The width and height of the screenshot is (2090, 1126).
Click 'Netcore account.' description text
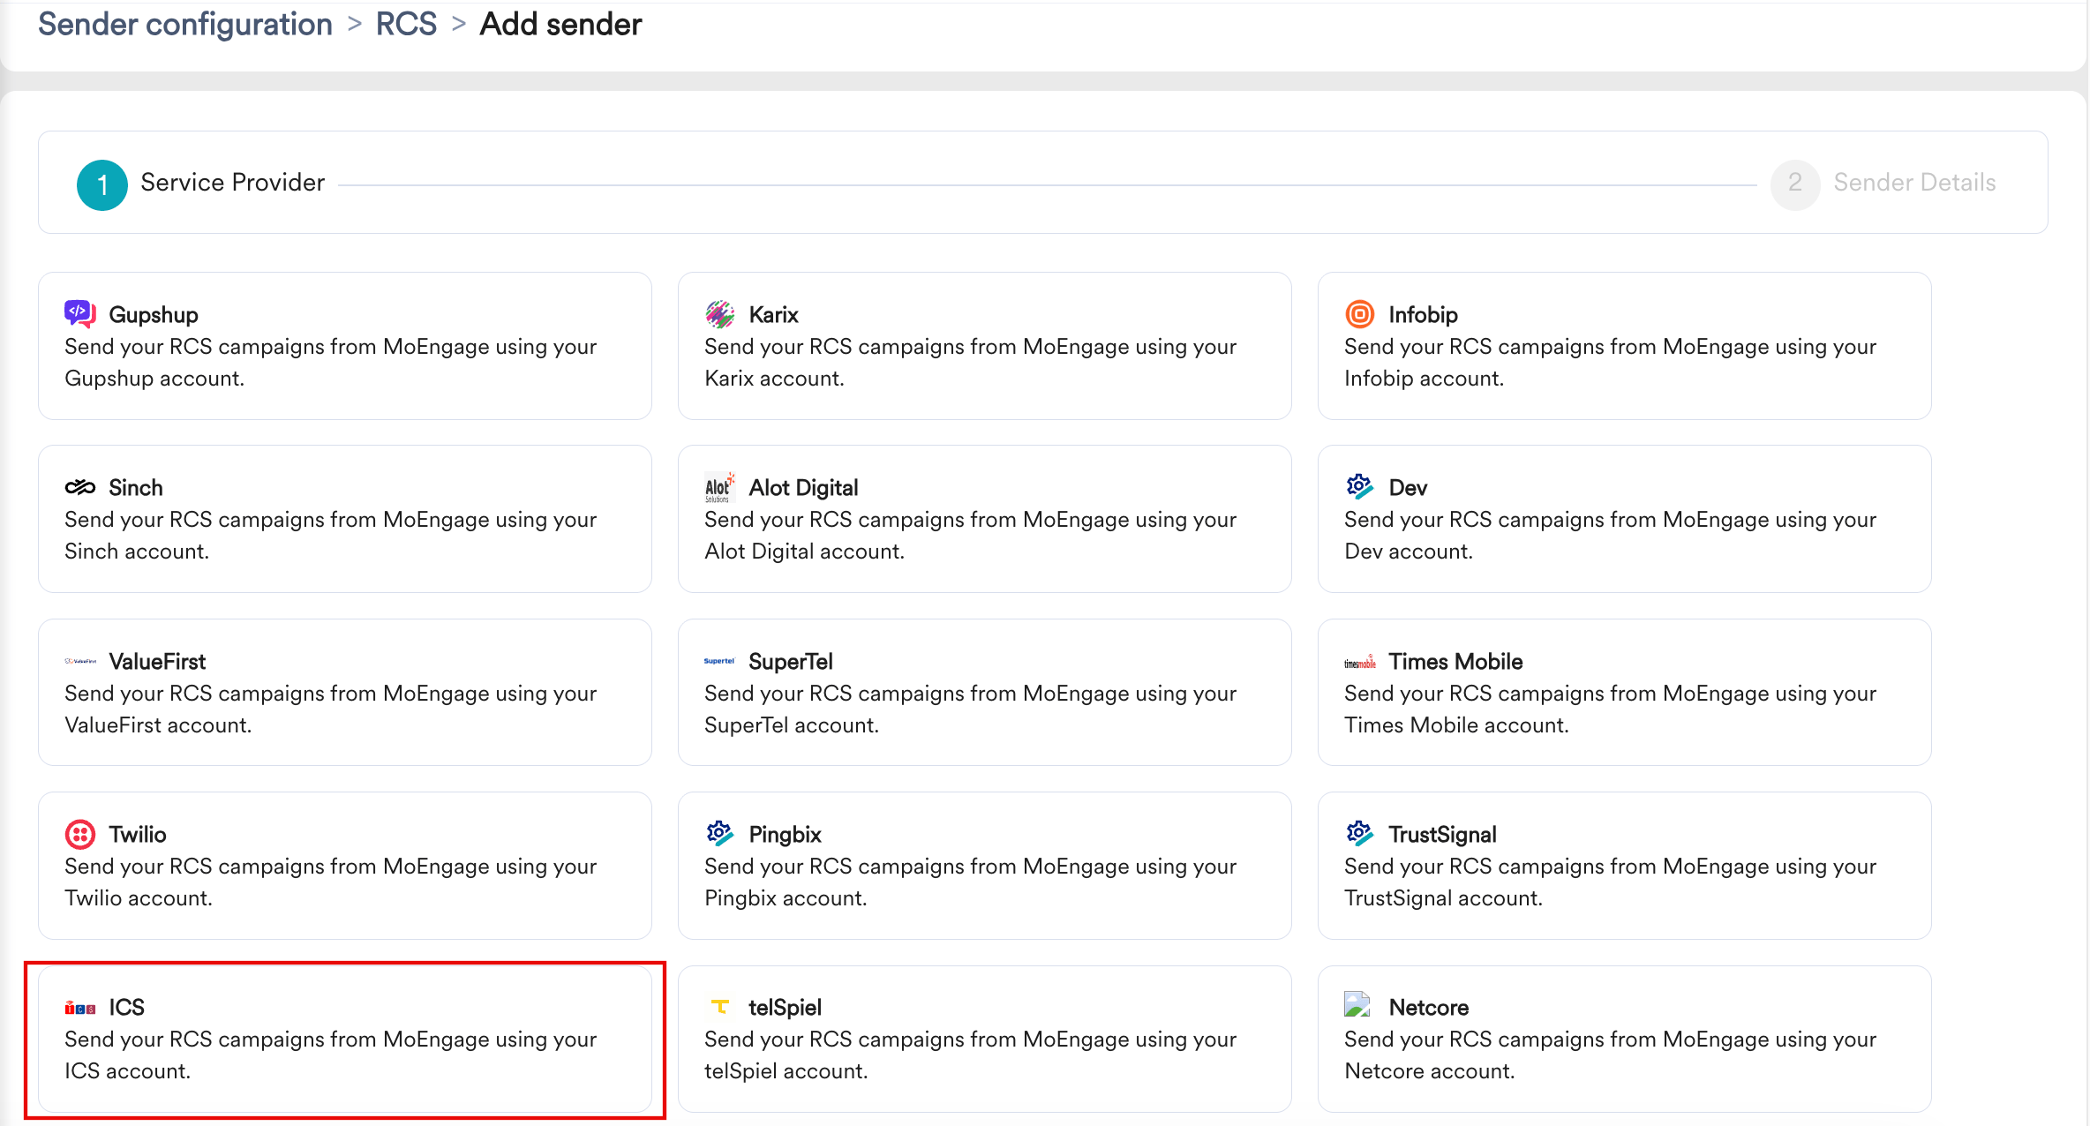(1429, 1070)
